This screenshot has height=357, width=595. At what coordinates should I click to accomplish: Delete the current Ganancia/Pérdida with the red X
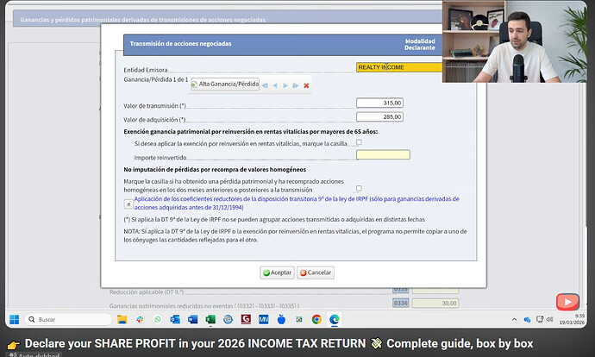coord(306,85)
